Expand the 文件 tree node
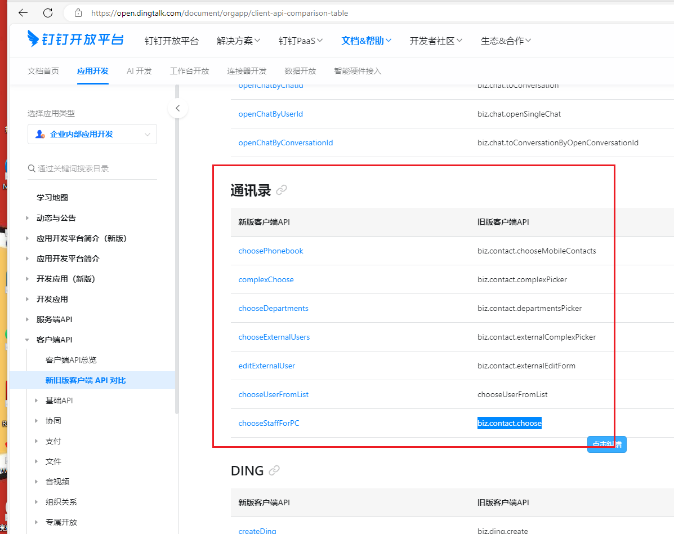The height and width of the screenshot is (534, 674). 36,461
